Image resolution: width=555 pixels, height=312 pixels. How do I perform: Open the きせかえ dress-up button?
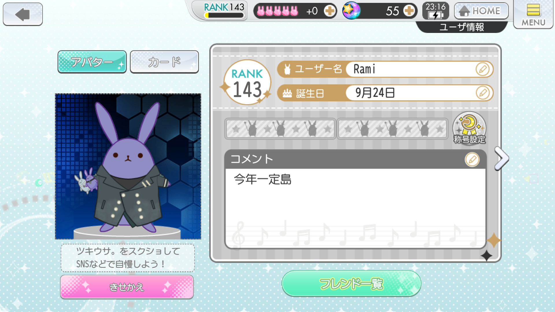pos(127,287)
